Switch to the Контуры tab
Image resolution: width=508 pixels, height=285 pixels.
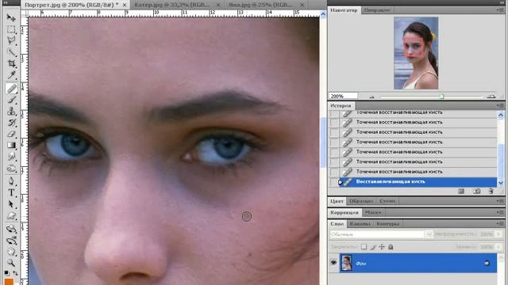[x=387, y=223]
